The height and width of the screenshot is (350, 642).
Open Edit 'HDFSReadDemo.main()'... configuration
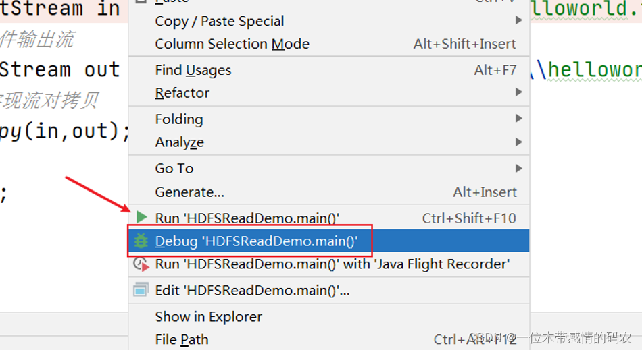click(252, 291)
